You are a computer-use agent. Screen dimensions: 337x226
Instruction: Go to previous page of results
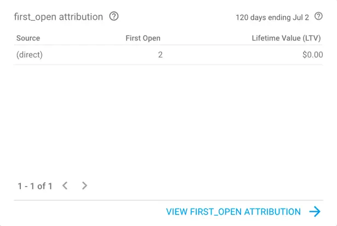coord(65,186)
